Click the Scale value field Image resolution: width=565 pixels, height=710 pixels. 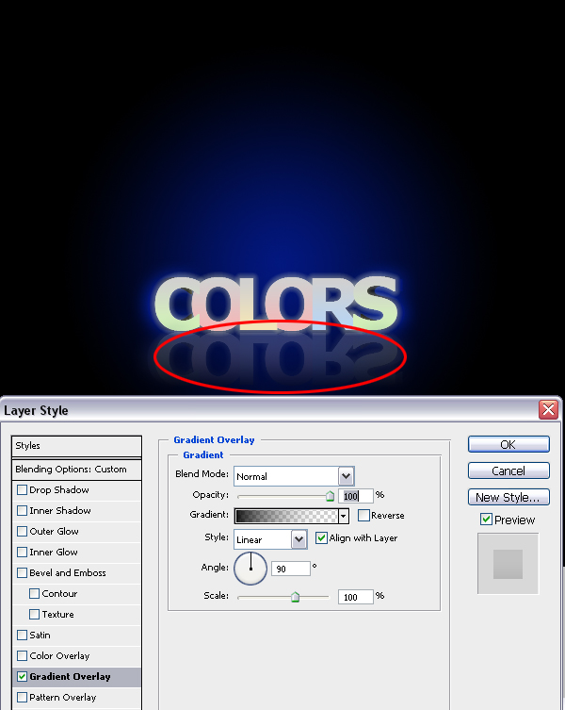pos(356,597)
